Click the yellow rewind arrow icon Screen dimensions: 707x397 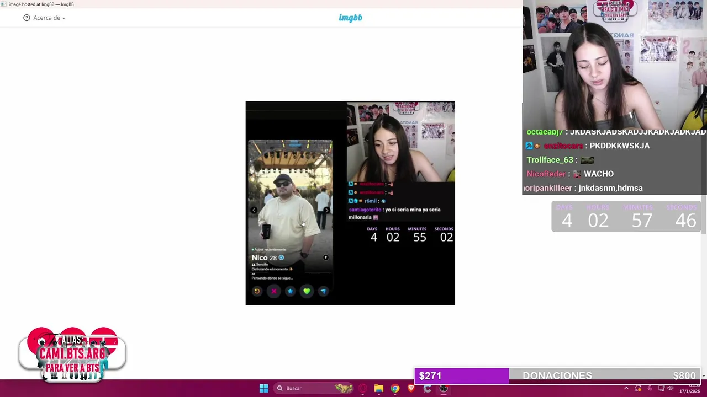click(257, 291)
